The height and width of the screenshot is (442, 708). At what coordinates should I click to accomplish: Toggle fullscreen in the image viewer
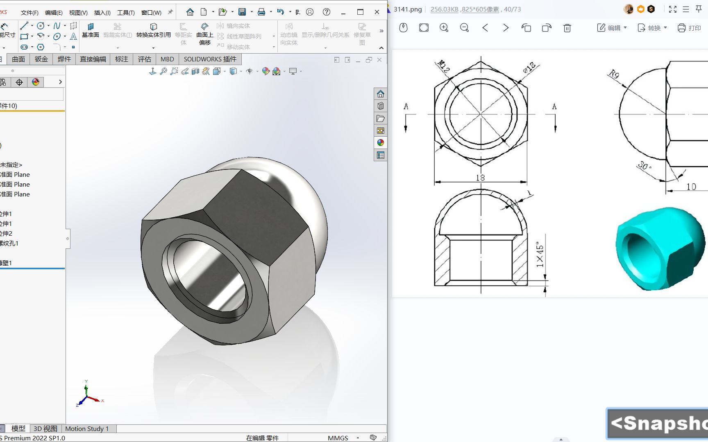[x=672, y=9]
